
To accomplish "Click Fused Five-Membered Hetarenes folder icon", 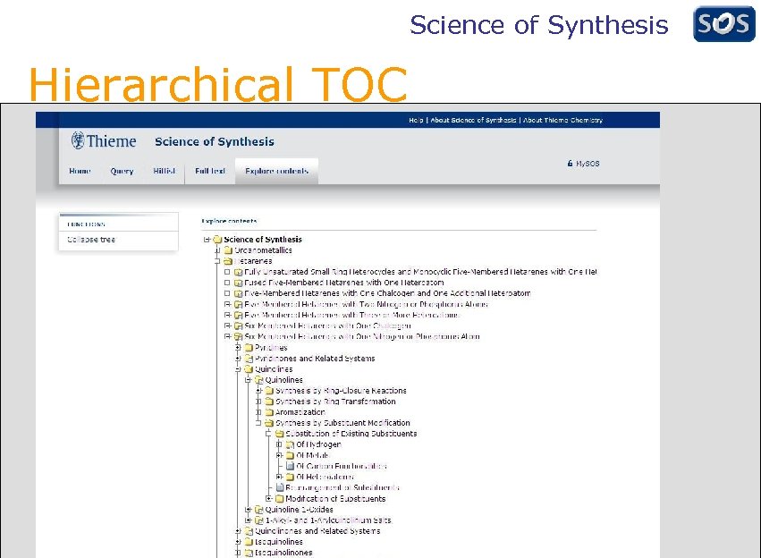I will point(238,283).
